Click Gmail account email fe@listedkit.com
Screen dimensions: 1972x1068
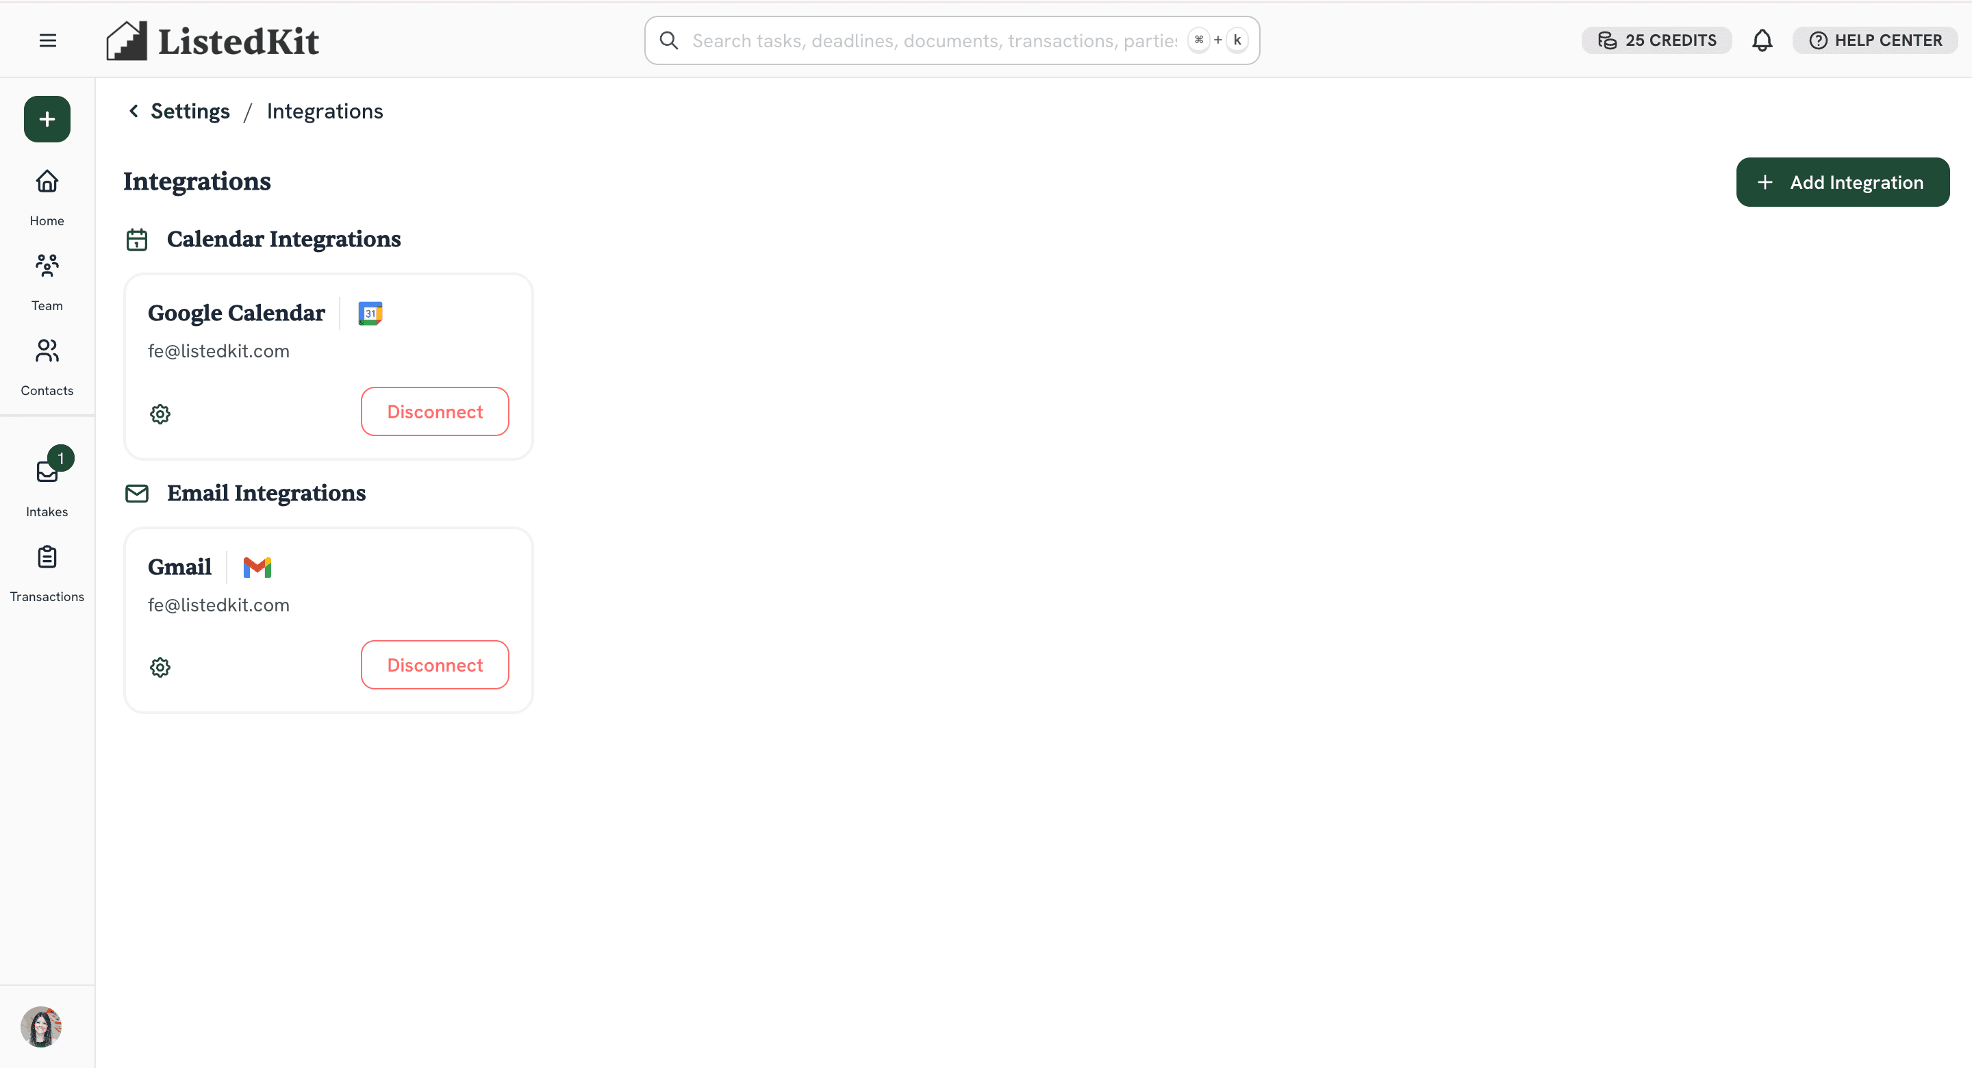point(218,605)
